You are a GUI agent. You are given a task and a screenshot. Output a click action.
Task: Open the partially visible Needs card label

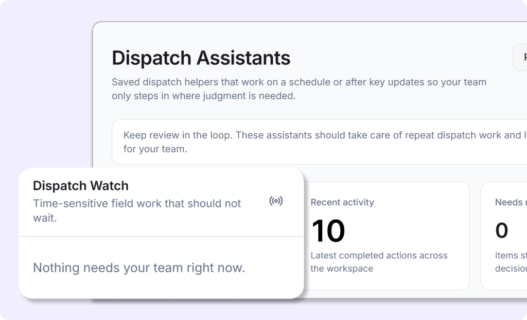[508, 202]
